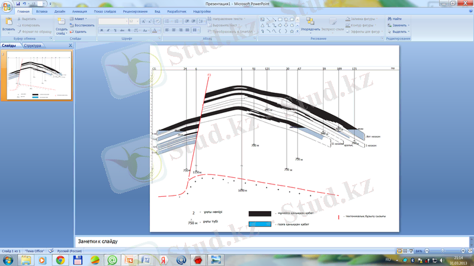Click the Find (Найти) icon

396,19
